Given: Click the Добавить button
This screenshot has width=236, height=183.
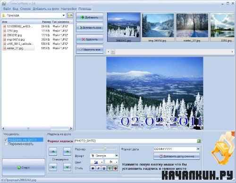Looking at the screenshot, I should point(90,17).
